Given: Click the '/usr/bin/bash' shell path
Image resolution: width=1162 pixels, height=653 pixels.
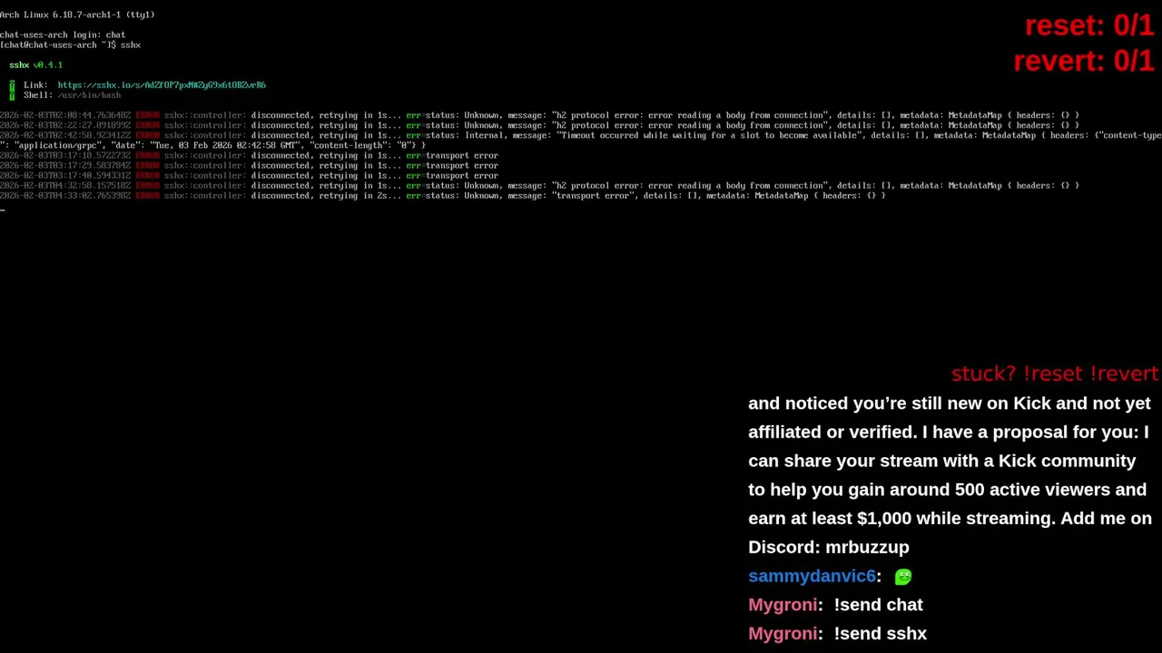Looking at the screenshot, I should point(89,95).
